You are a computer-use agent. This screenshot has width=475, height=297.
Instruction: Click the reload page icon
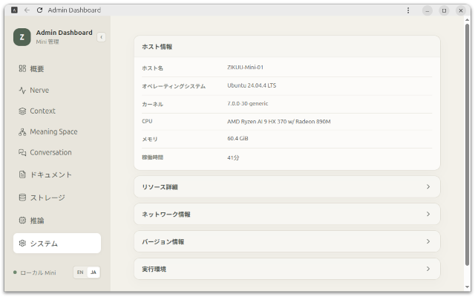click(39, 10)
